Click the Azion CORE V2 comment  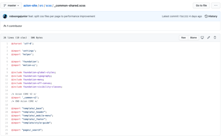[x=24, y=94]
